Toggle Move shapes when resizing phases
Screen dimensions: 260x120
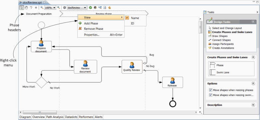211,90
